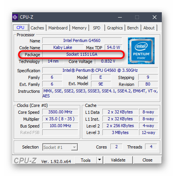Click the Model value E
This screenshot has width=174, height=176.
[x=101, y=77]
